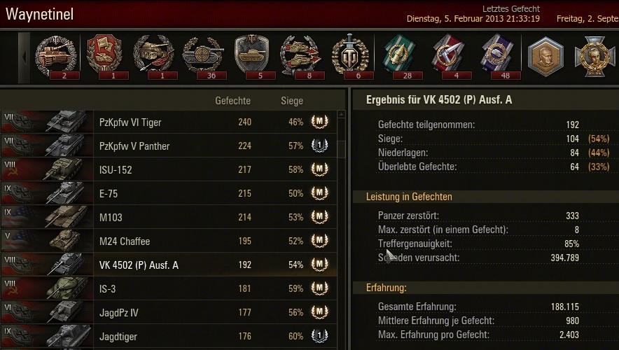
Task: Click the cross-shaped portrait medal
Action: click(595, 57)
